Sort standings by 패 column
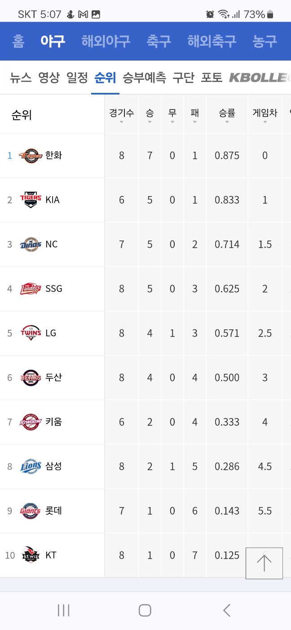The width and height of the screenshot is (291, 630). click(194, 114)
